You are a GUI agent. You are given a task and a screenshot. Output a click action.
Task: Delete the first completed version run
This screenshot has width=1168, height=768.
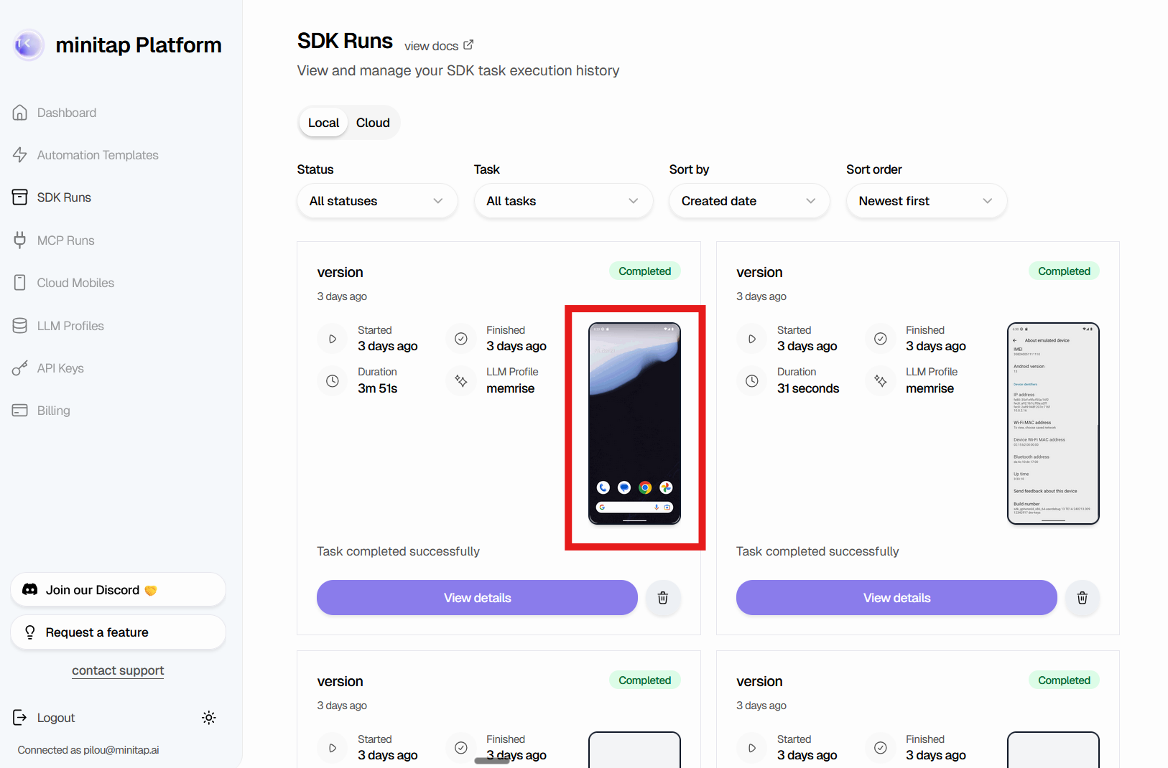click(662, 597)
